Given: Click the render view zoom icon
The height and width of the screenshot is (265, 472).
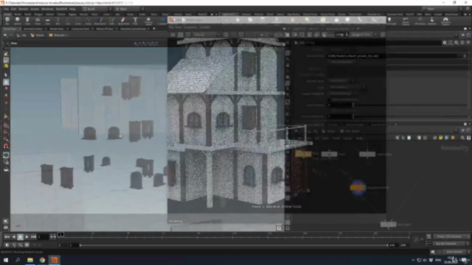Looking at the screenshot, I should click(279, 228).
